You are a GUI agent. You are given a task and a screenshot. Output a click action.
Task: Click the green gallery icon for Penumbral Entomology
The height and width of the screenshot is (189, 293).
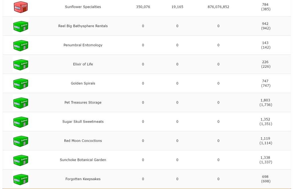click(21, 45)
